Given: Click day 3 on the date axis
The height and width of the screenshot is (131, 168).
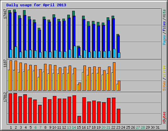Looking at the screenshot, I should point(21,127).
